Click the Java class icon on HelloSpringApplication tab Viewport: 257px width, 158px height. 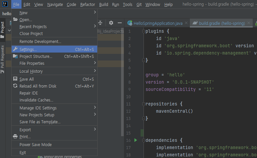click(x=130, y=23)
